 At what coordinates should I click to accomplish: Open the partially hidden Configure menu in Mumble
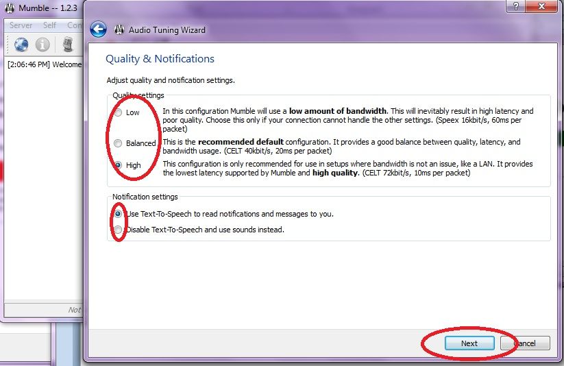pos(75,25)
